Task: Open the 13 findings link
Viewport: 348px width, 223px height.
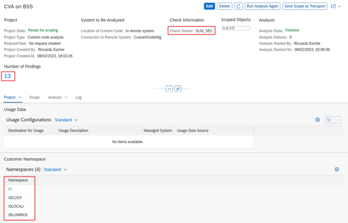Action: 7,76
